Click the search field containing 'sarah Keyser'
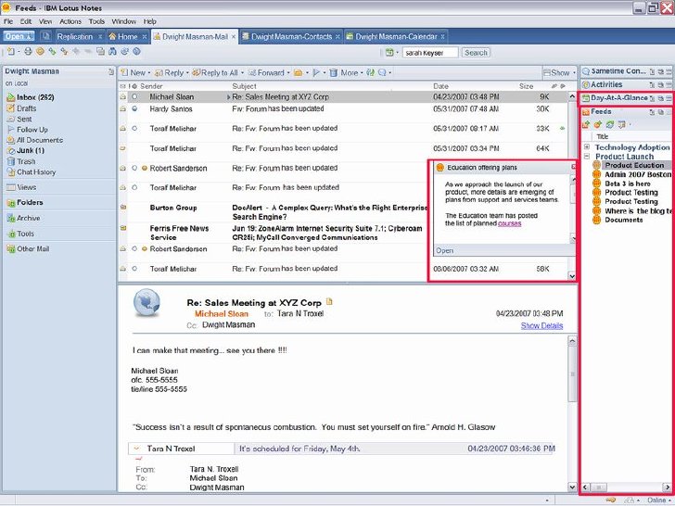Viewport: 675px width, 506px height. [430, 53]
